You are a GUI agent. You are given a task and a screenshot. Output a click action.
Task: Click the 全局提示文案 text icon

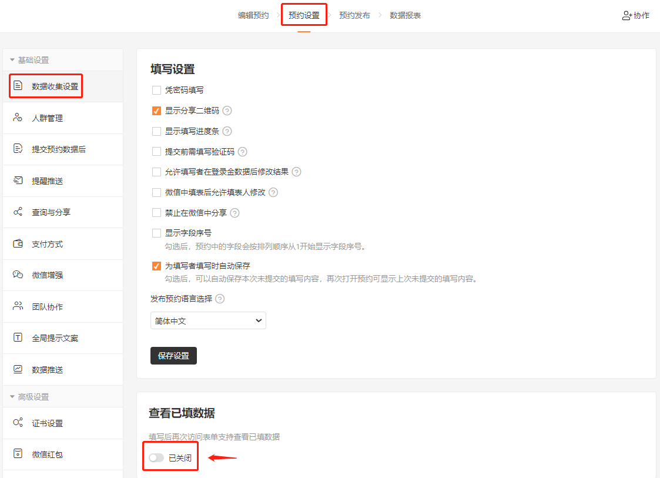(x=18, y=337)
